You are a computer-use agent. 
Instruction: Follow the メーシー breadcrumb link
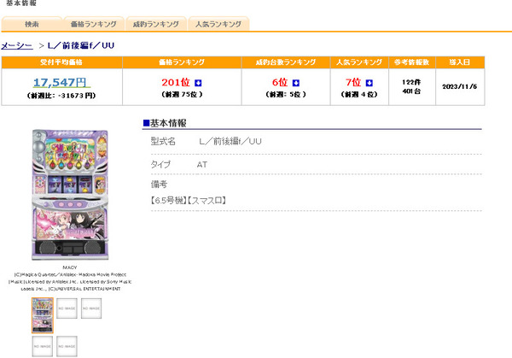tap(17, 45)
